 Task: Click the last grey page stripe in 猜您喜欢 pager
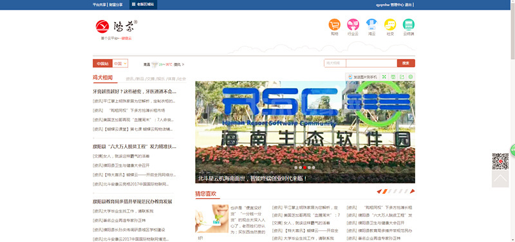coord(406,191)
